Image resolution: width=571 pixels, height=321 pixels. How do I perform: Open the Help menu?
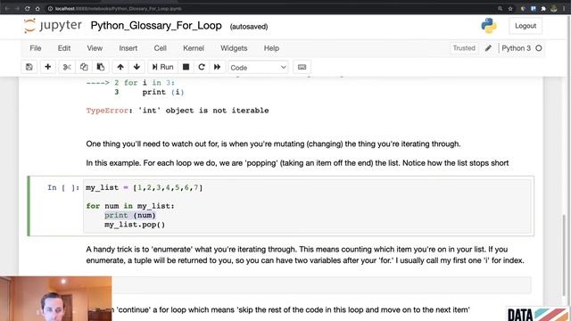point(271,48)
